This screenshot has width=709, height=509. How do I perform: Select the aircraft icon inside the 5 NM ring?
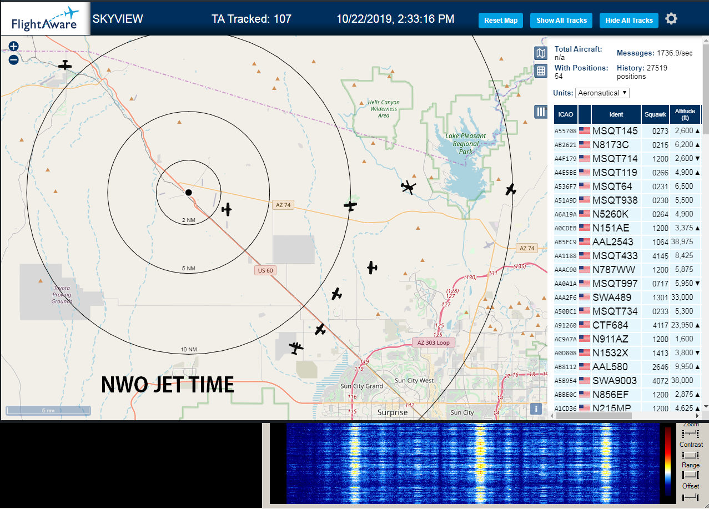tap(227, 209)
